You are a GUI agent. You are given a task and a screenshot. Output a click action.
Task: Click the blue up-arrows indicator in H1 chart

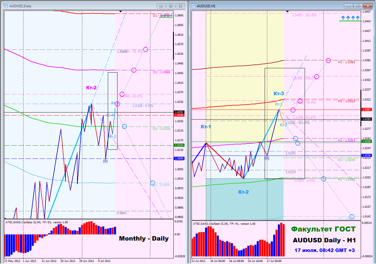pyautogui.click(x=350, y=18)
